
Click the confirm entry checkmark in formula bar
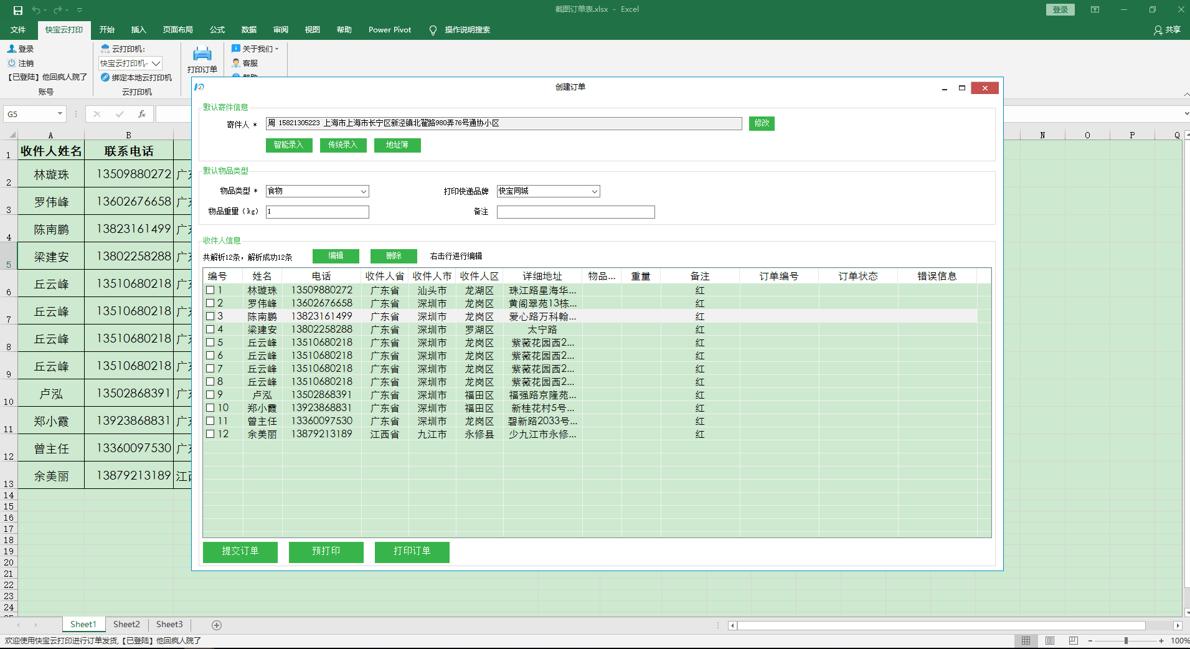click(120, 114)
